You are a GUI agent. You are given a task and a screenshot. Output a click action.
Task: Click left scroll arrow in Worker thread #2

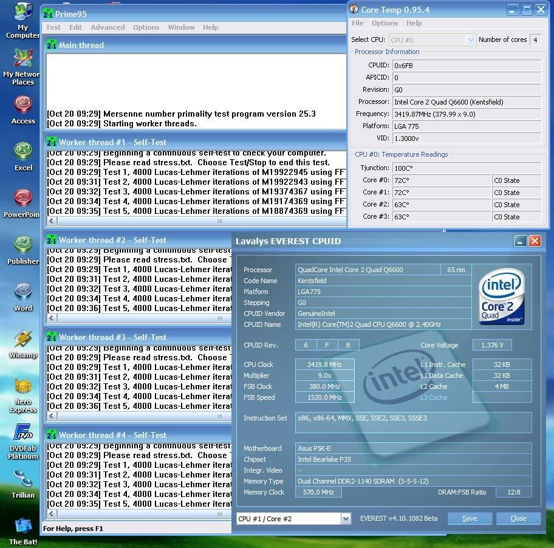(x=52, y=318)
